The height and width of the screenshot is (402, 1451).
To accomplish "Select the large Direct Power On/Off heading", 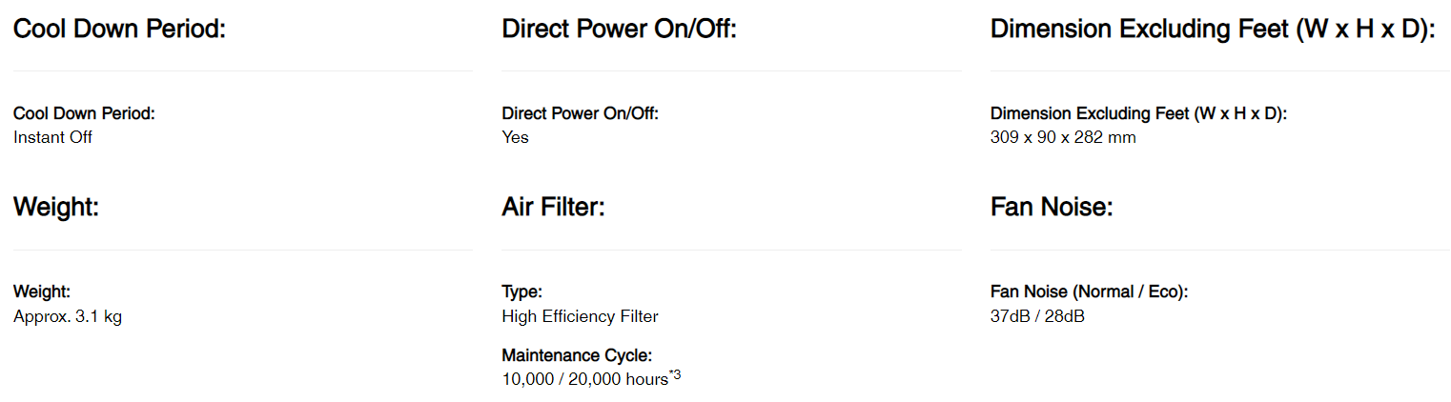I will 620,29.
